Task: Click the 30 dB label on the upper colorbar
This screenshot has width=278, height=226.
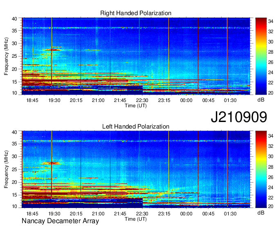Action: 271,42
